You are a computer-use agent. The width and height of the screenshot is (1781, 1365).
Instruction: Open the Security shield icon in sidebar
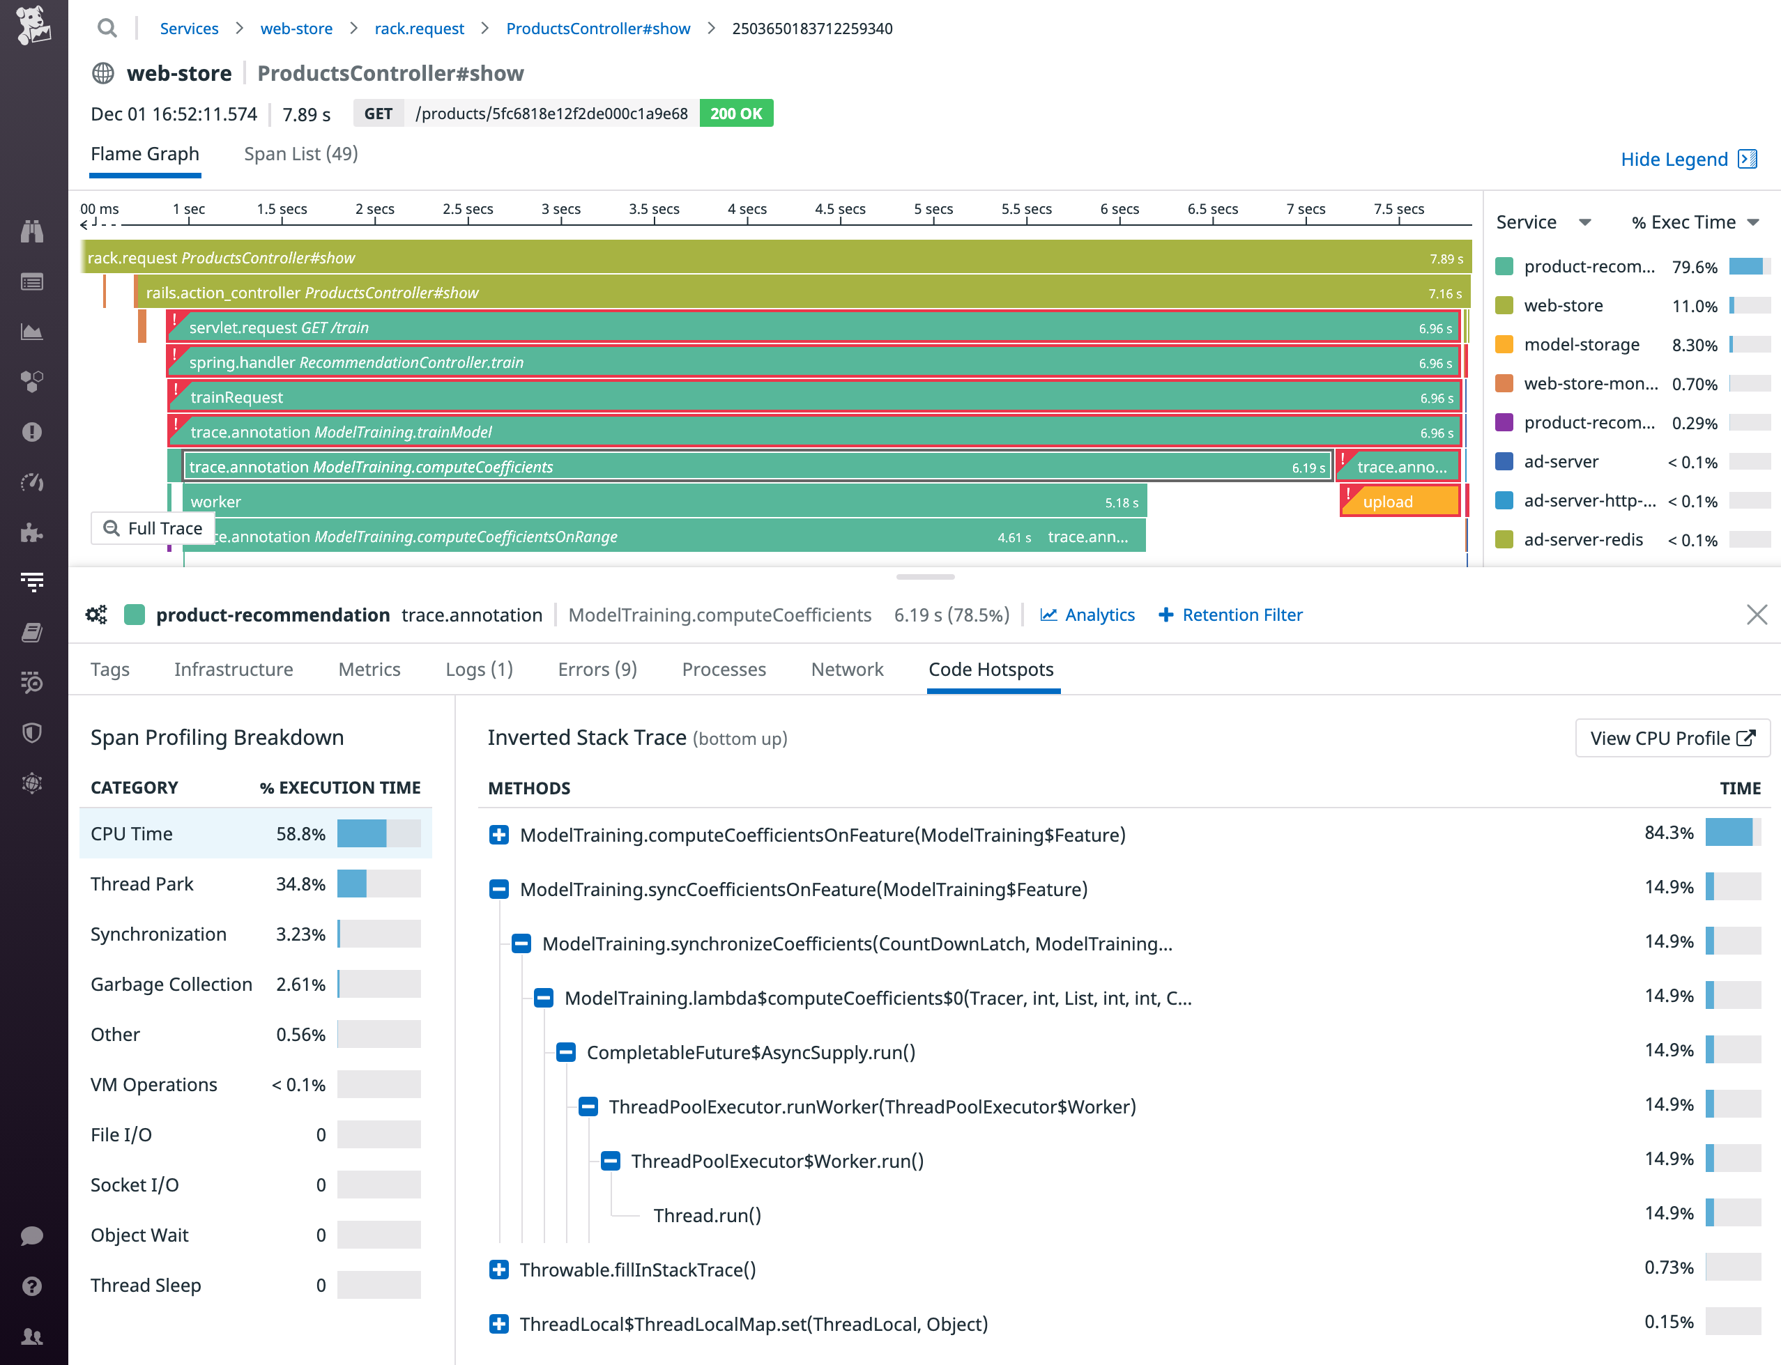pyautogui.click(x=33, y=733)
